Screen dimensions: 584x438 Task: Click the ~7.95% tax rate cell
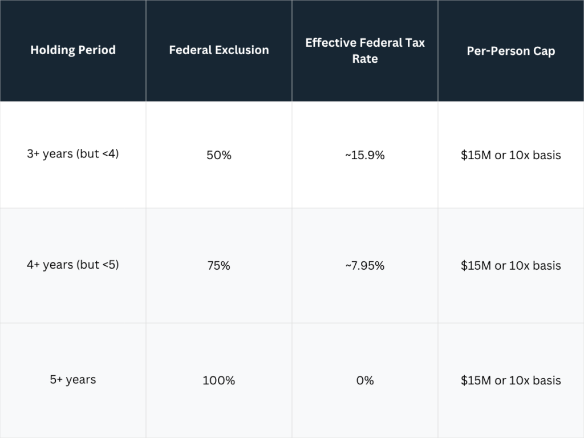click(x=365, y=266)
